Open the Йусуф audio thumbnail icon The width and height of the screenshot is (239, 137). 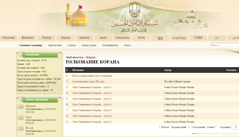[21, 129]
